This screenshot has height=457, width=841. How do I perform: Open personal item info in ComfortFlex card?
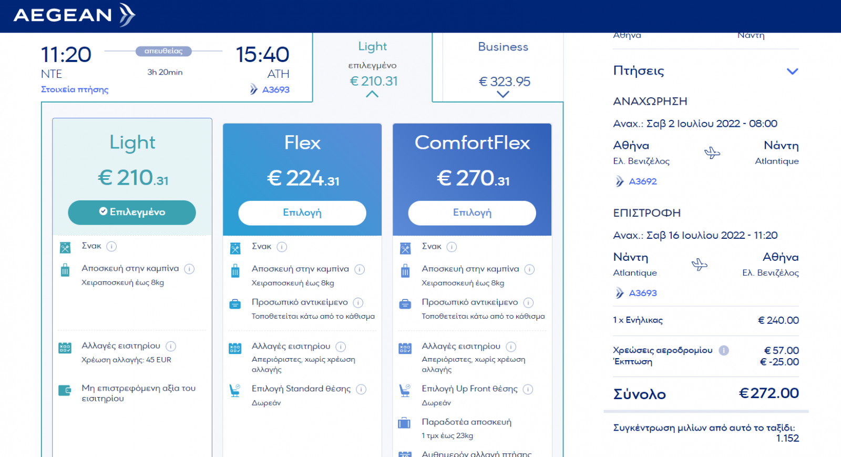click(x=528, y=302)
